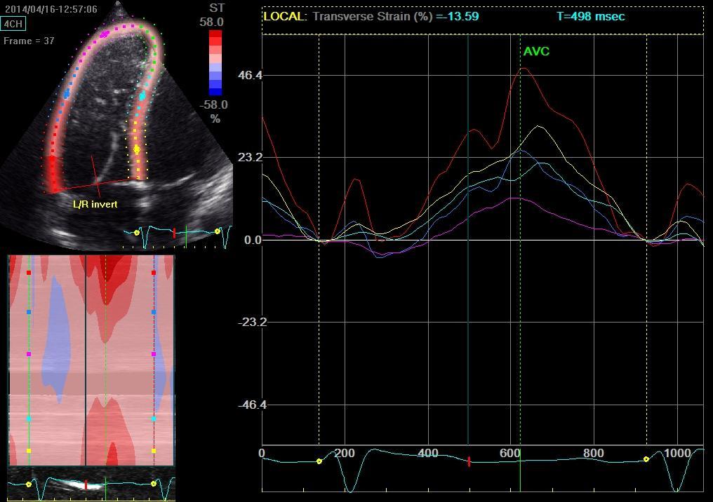Screen dimensions: 713x502
Task: Click the -58.0 lower scale value
Action: pyautogui.click(x=213, y=104)
